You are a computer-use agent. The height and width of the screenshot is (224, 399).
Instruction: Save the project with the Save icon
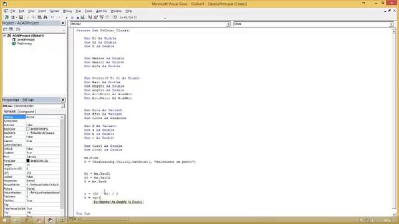[21, 17]
